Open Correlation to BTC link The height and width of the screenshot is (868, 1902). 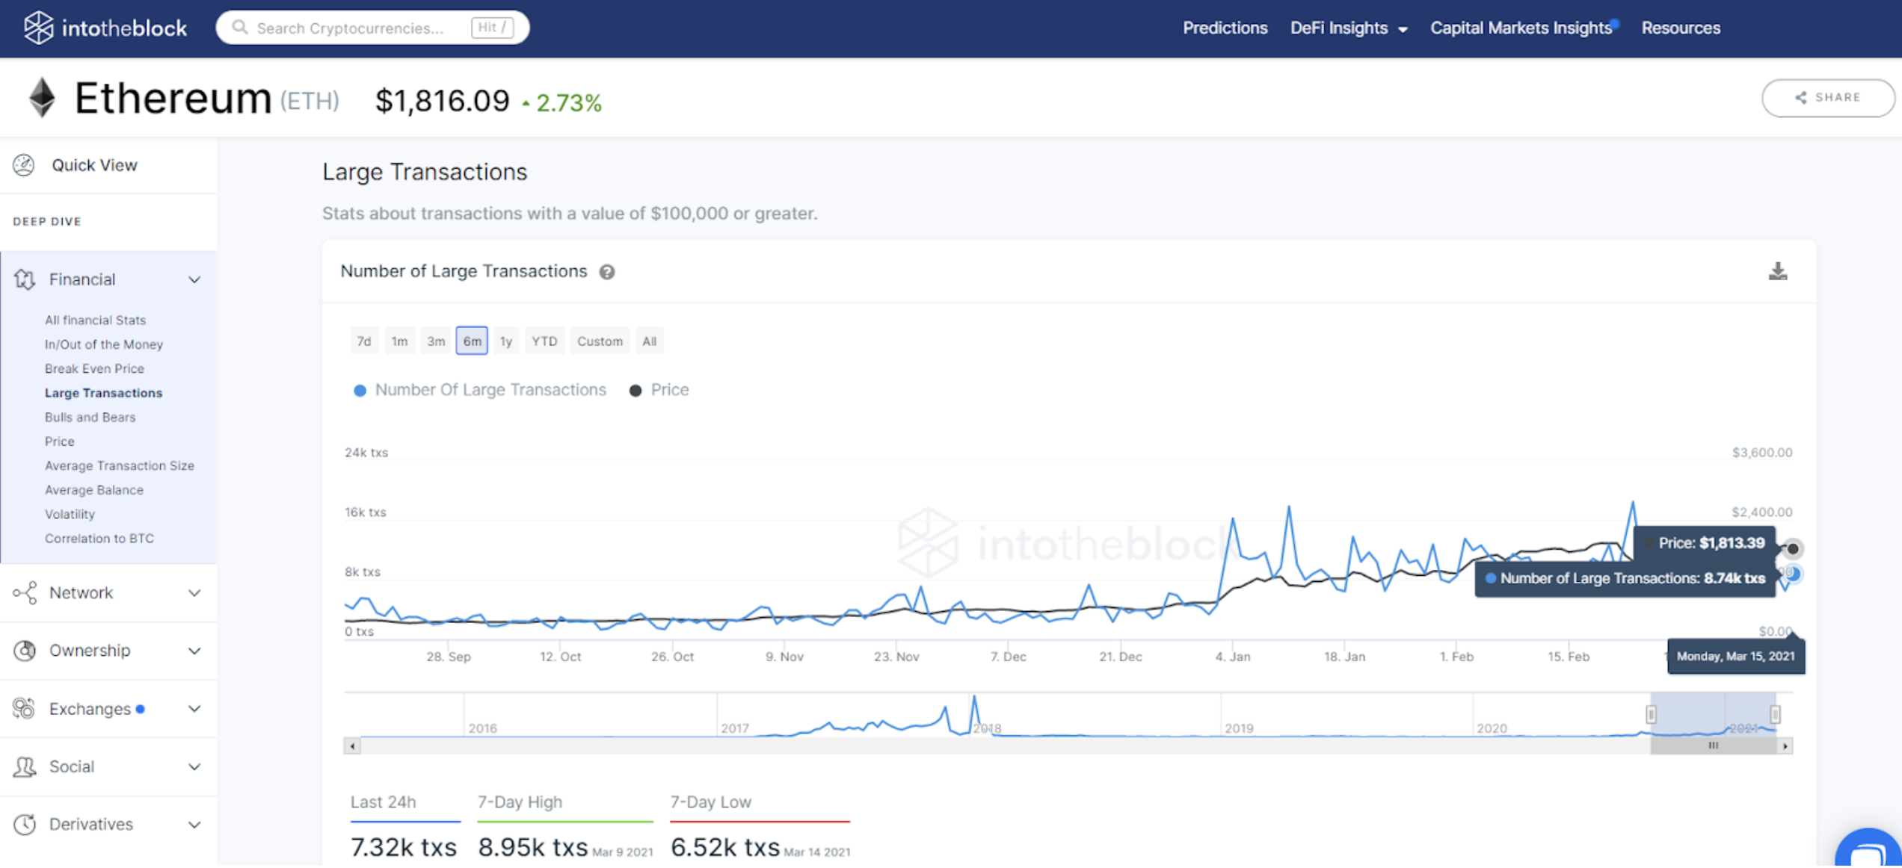[x=99, y=539]
